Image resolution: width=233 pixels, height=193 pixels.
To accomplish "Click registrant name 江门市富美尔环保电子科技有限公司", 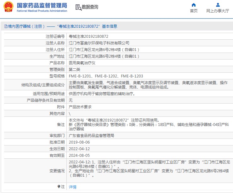I will 99,43.
